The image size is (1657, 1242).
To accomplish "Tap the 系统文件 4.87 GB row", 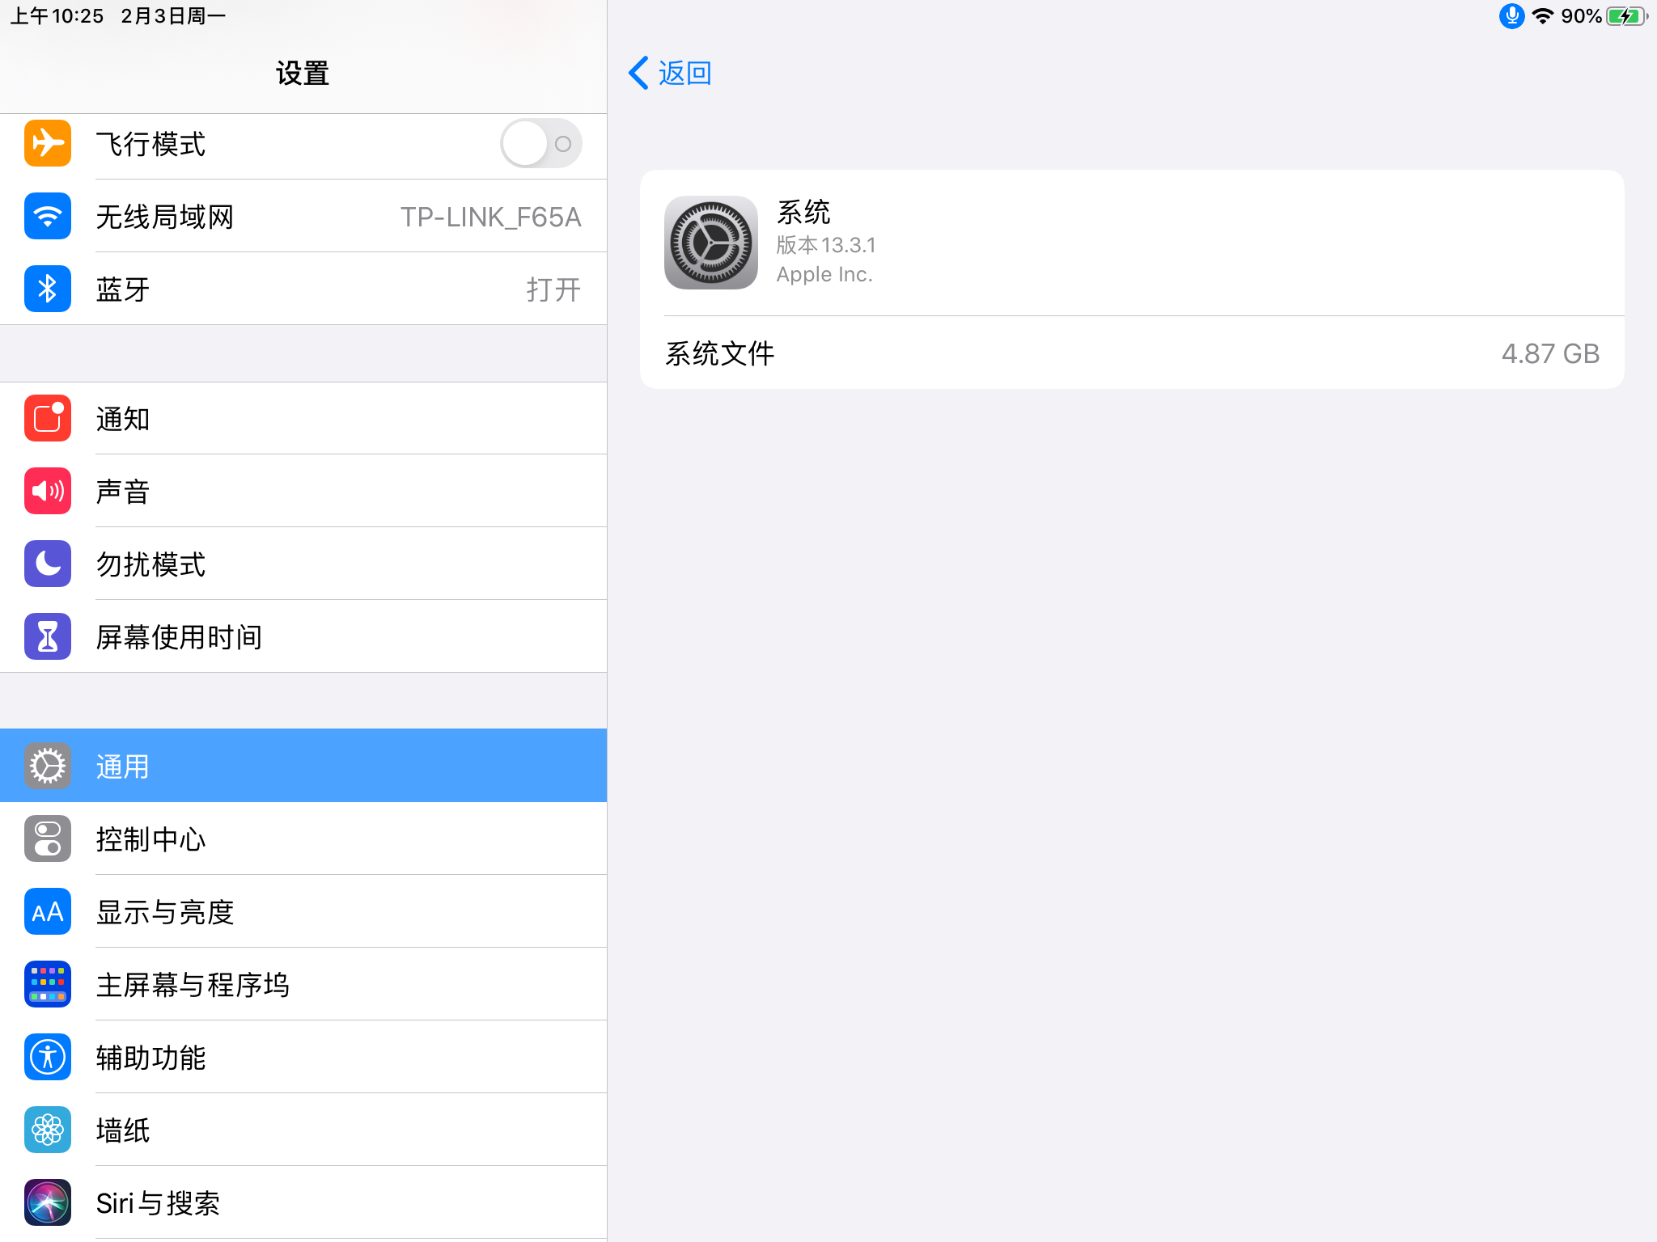I will click(x=1132, y=353).
